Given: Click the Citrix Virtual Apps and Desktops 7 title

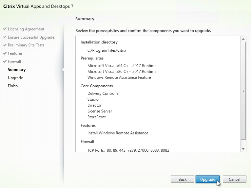Looking at the screenshot, I should (38, 7).
